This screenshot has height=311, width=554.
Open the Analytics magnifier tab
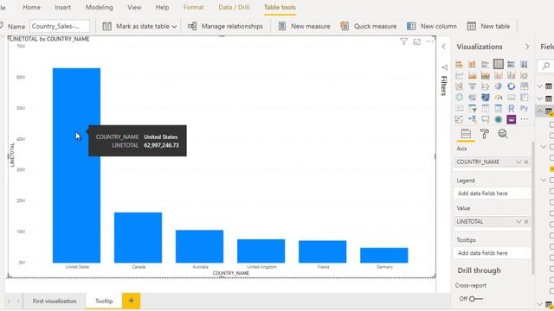(502, 134)
